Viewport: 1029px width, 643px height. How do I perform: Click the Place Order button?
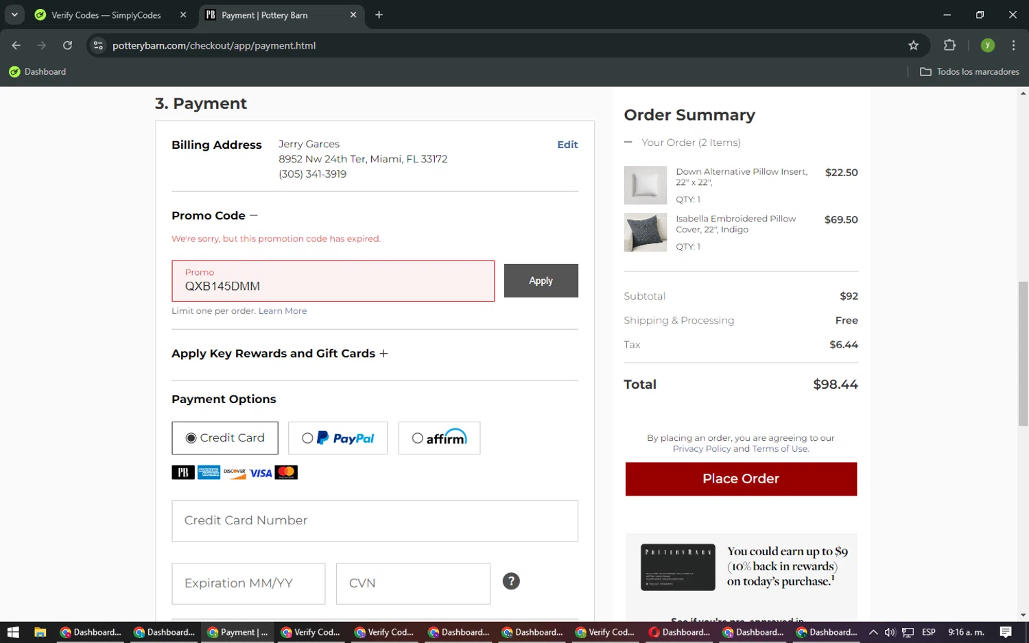point(741,479)
